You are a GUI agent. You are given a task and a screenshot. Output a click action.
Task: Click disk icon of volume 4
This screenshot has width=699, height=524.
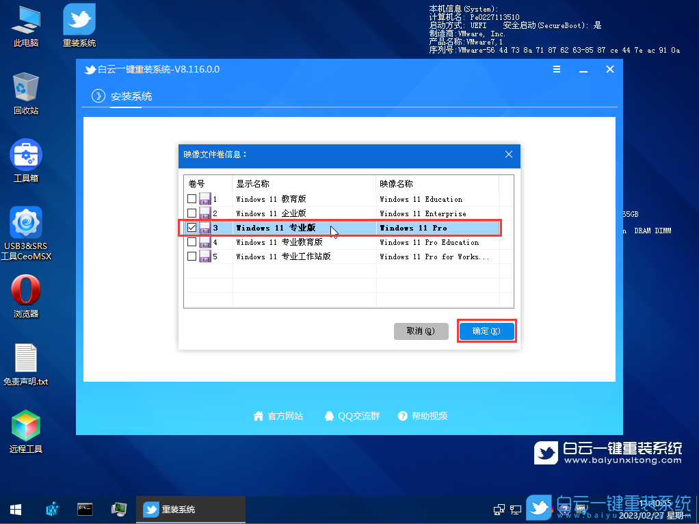205,242
